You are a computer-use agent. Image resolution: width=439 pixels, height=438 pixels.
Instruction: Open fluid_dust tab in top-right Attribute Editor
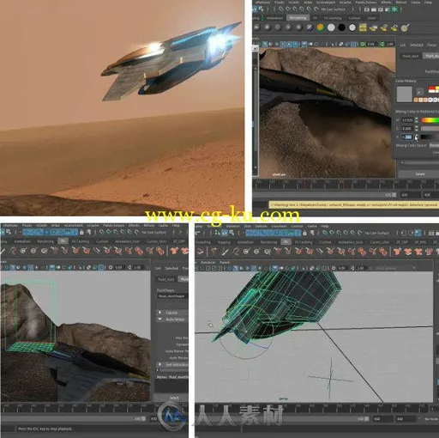click(411, 56)
